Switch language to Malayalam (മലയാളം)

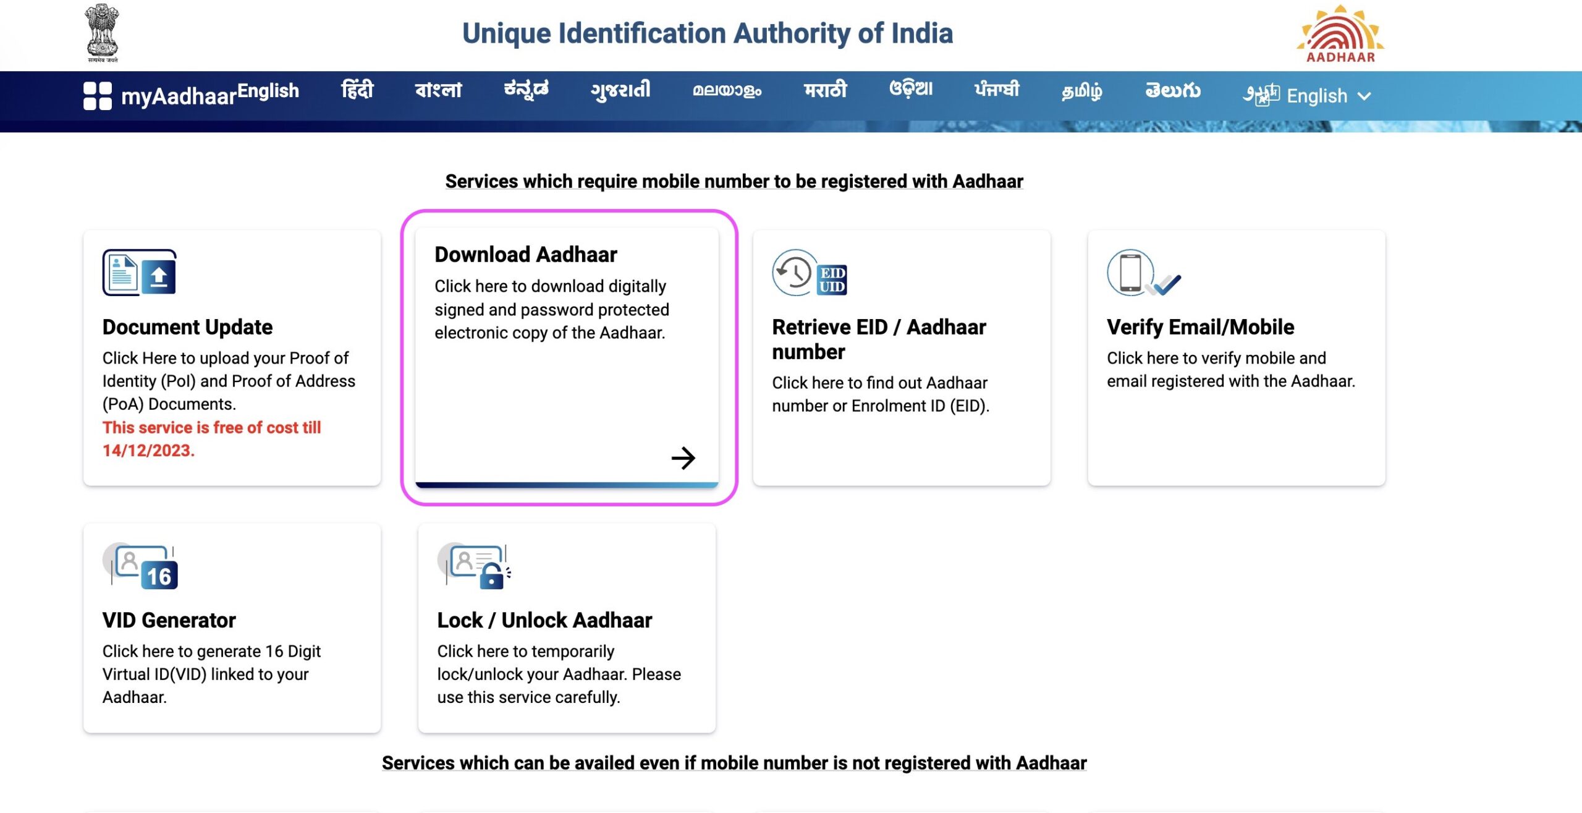727,91
